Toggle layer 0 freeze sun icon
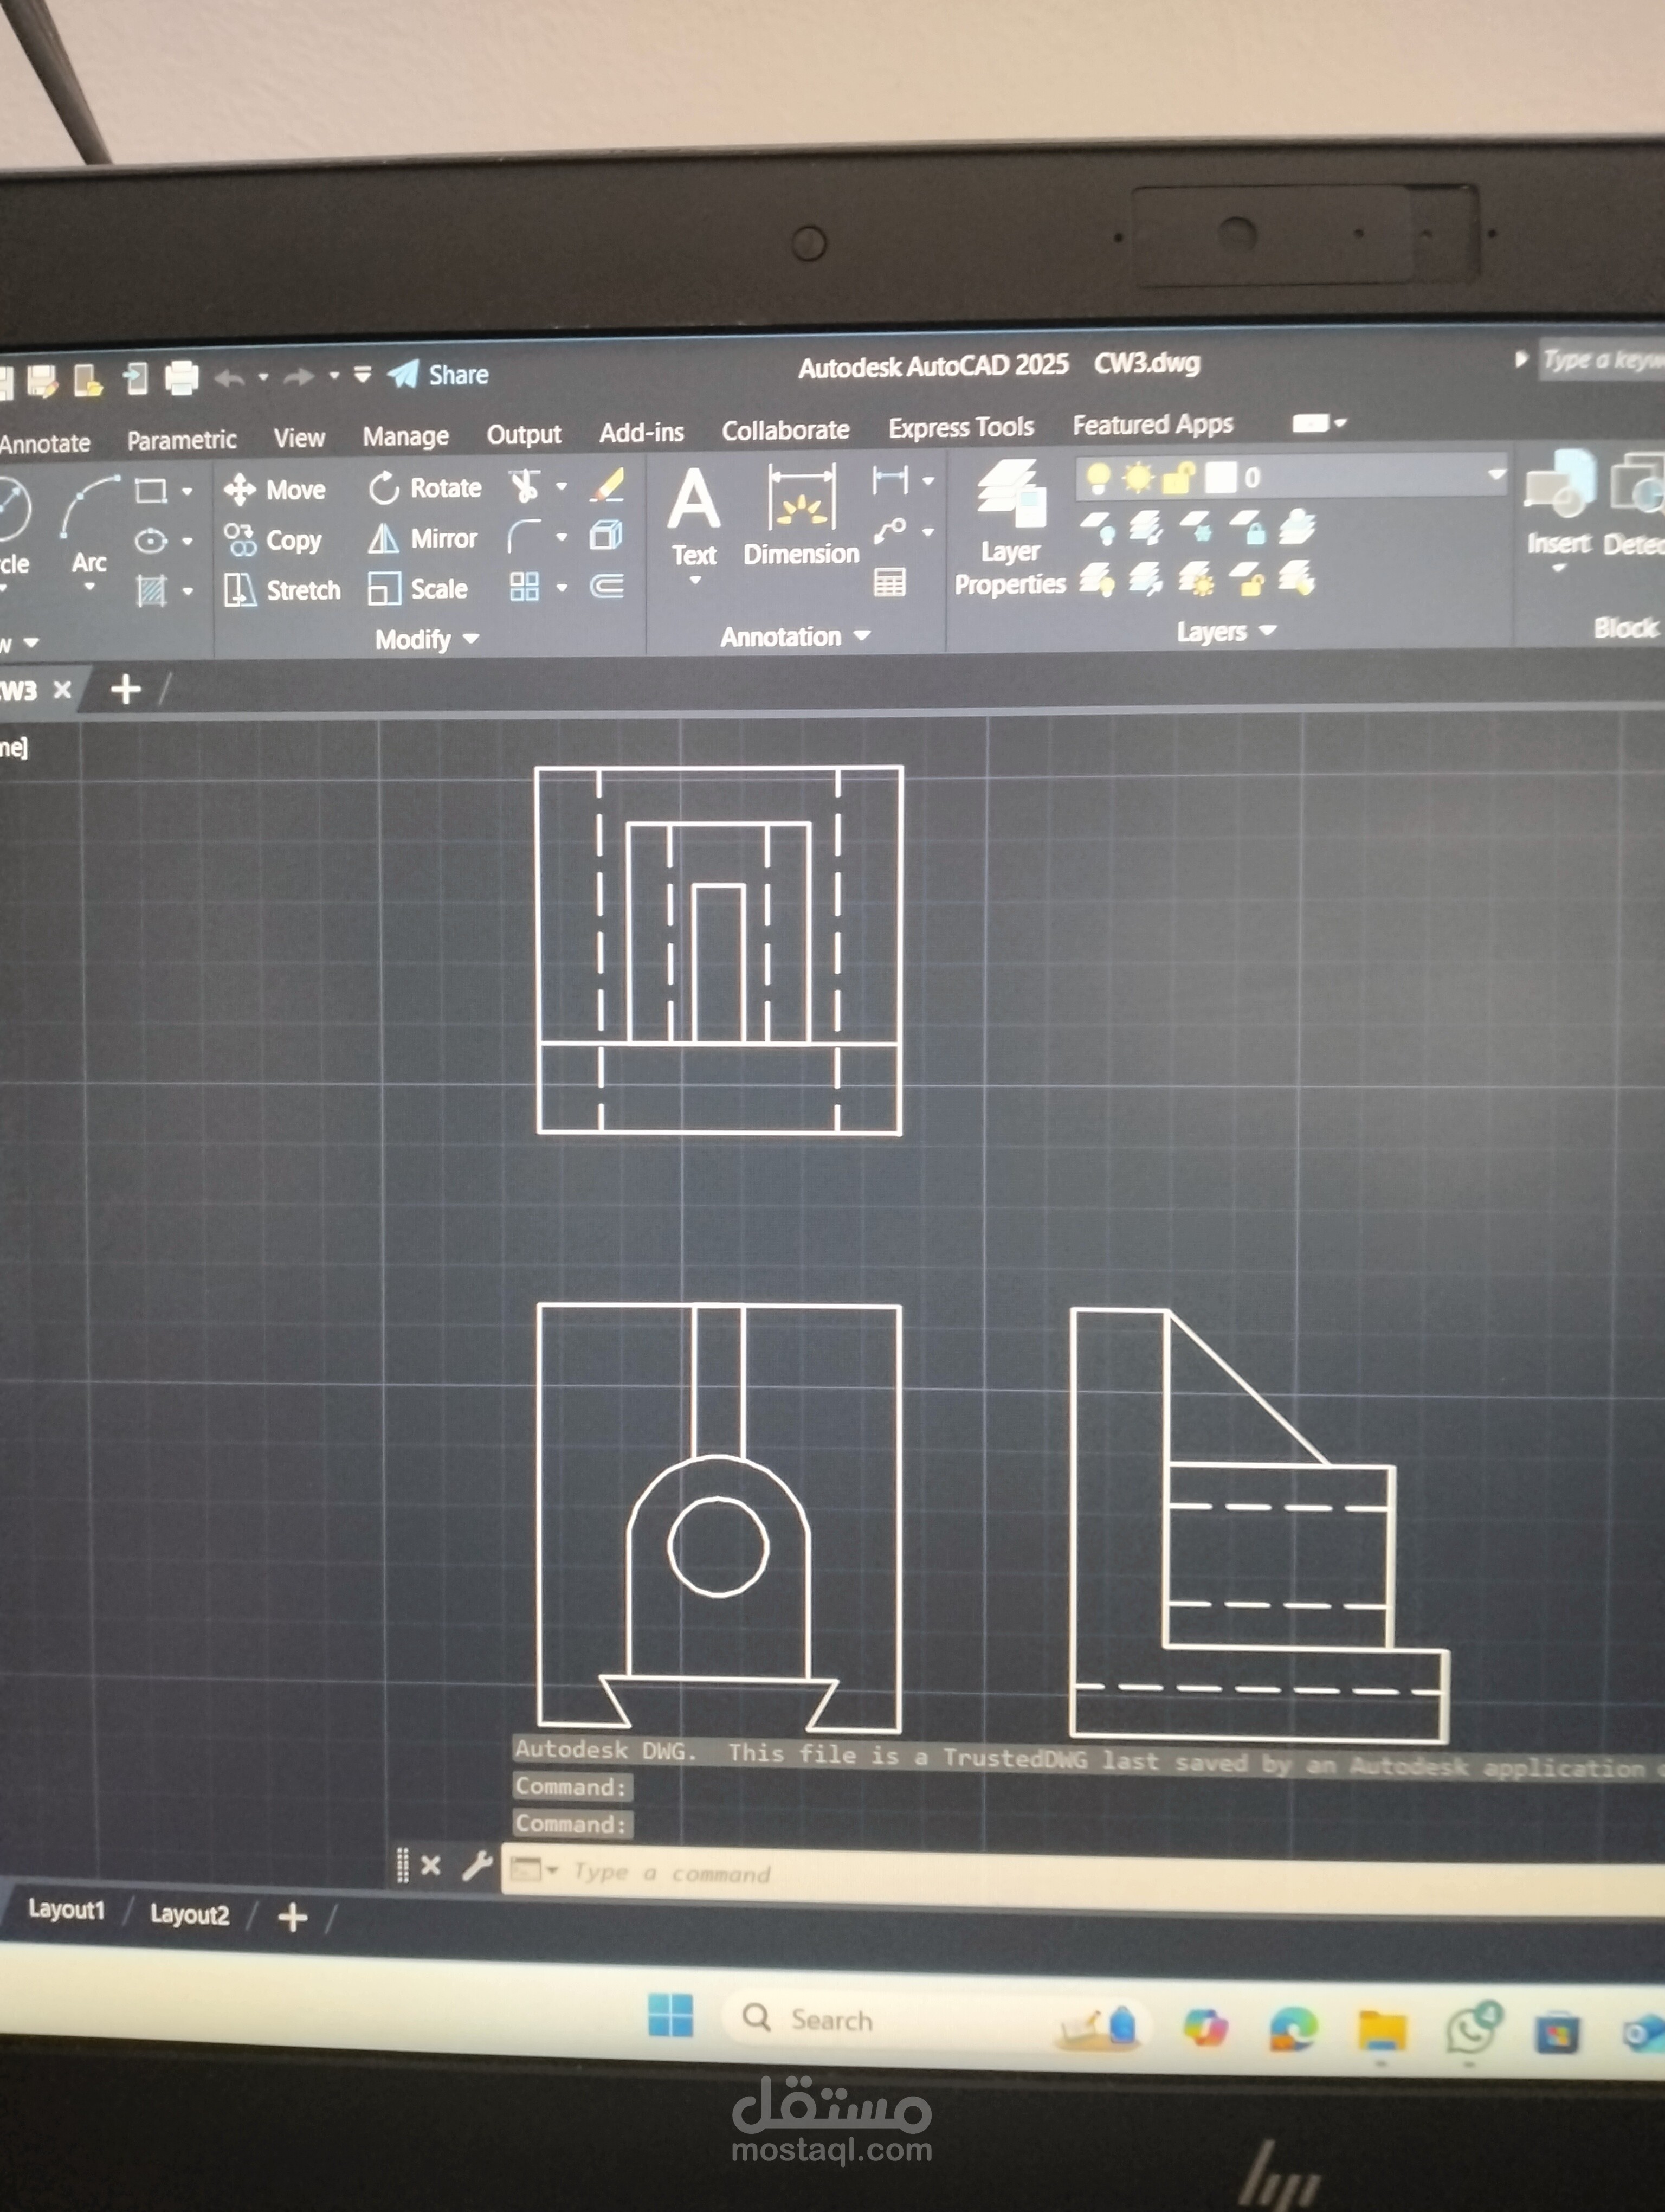Image resolution: width=1665 pixels, height=2212 pixels. click(x=1137, y=478)
